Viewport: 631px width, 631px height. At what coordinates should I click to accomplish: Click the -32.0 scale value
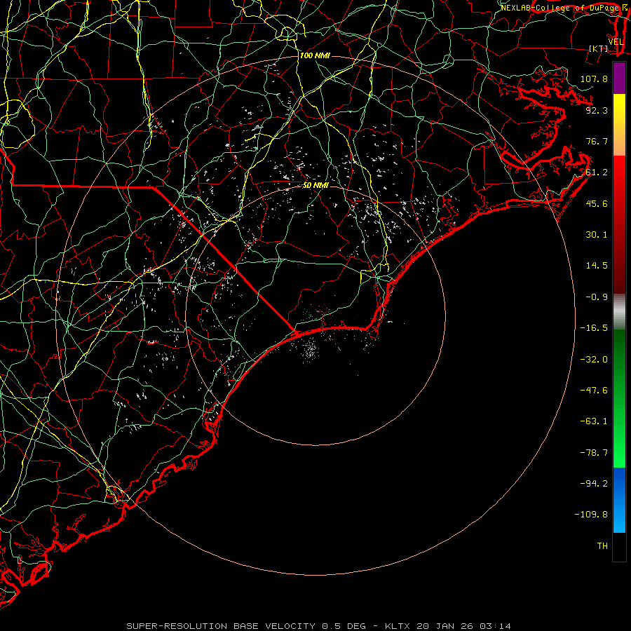(x=594, y=360)
